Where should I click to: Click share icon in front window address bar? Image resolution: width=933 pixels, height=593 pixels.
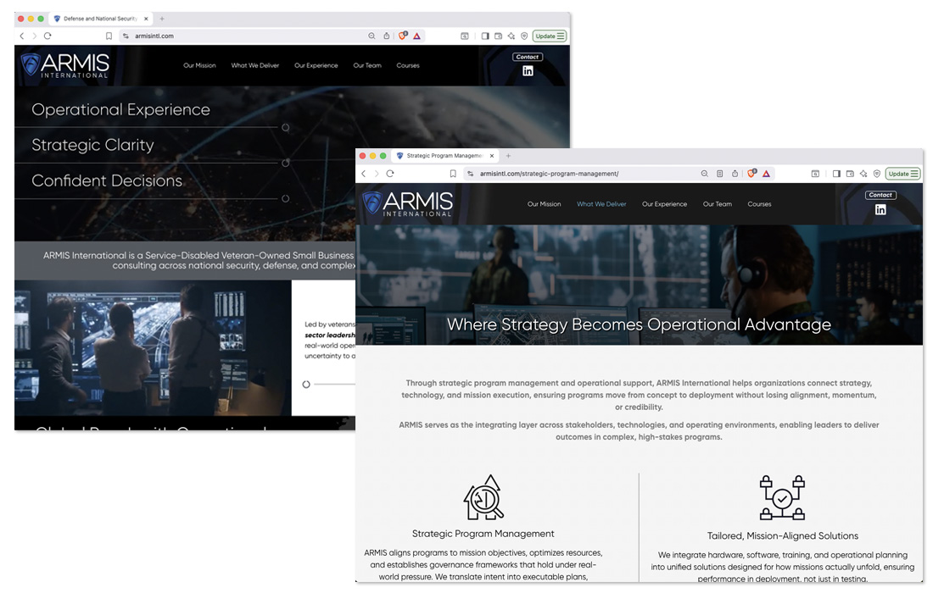pyautogui.click(x=735, y=174)
